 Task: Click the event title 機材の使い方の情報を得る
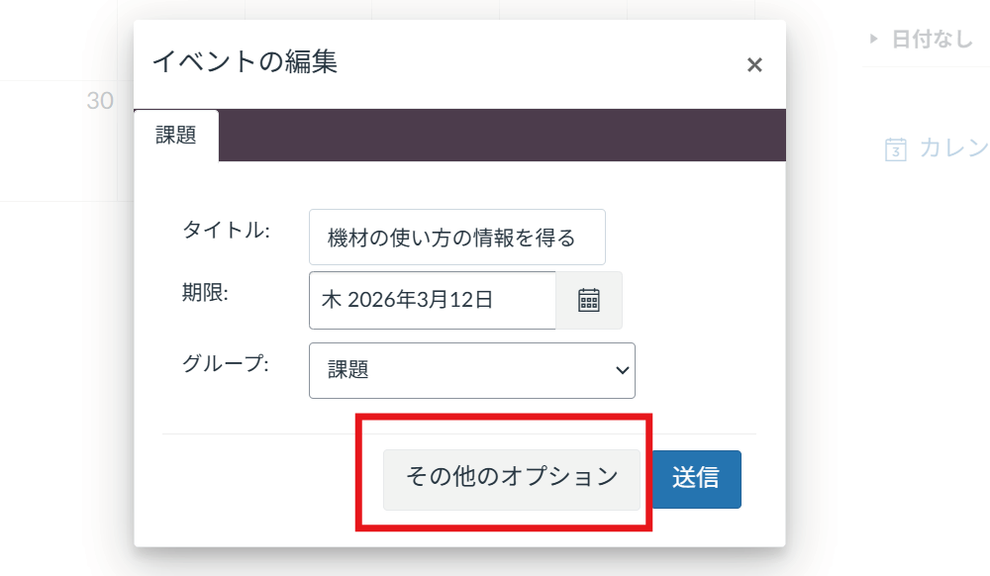click(457, 237)
